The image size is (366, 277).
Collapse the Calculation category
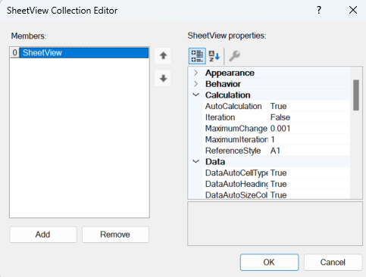point(196,95)
